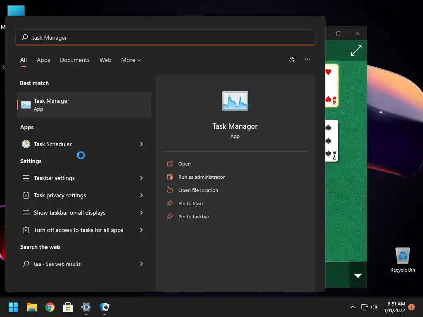423x317 pixels.
Task: Click the 4 of hearts card in Solitaire
Action: point(332,86)
